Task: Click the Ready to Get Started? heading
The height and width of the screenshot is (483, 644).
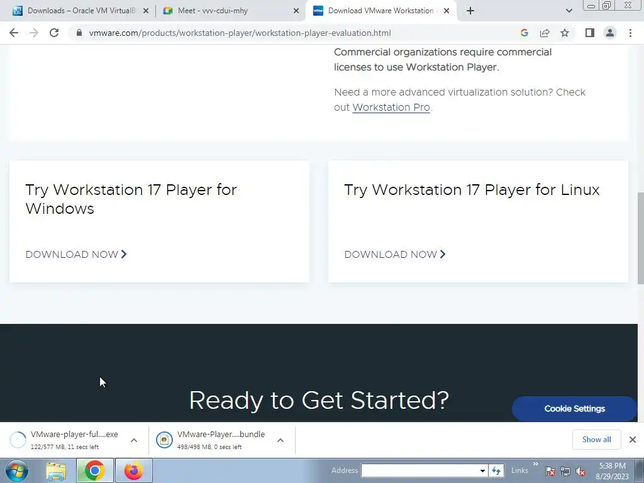Action: click(x=319, y=400)
